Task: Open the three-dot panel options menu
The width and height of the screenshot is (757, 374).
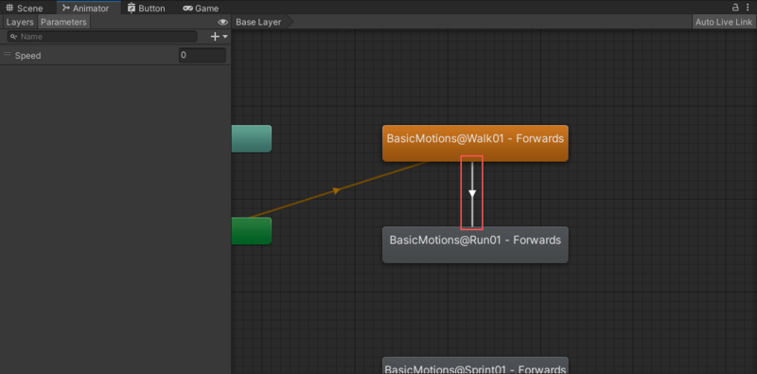Action: tap(748, 7)
